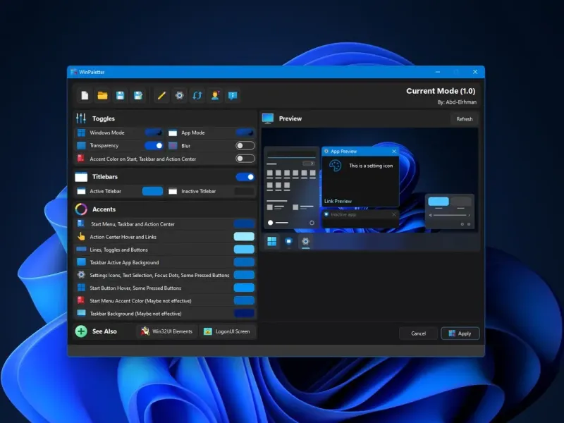Screen dimensions: 564x423
Task: Click the blue update arrows icon
Action: (197, 95)
